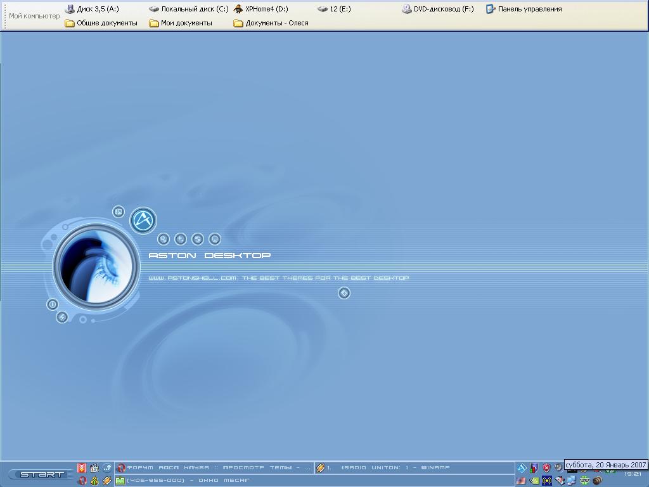Image resolution: width=649 pixels, height=487 pixels.
Task: Click the taskbar clock showing 19:21
Action: (x=633, y=474)
